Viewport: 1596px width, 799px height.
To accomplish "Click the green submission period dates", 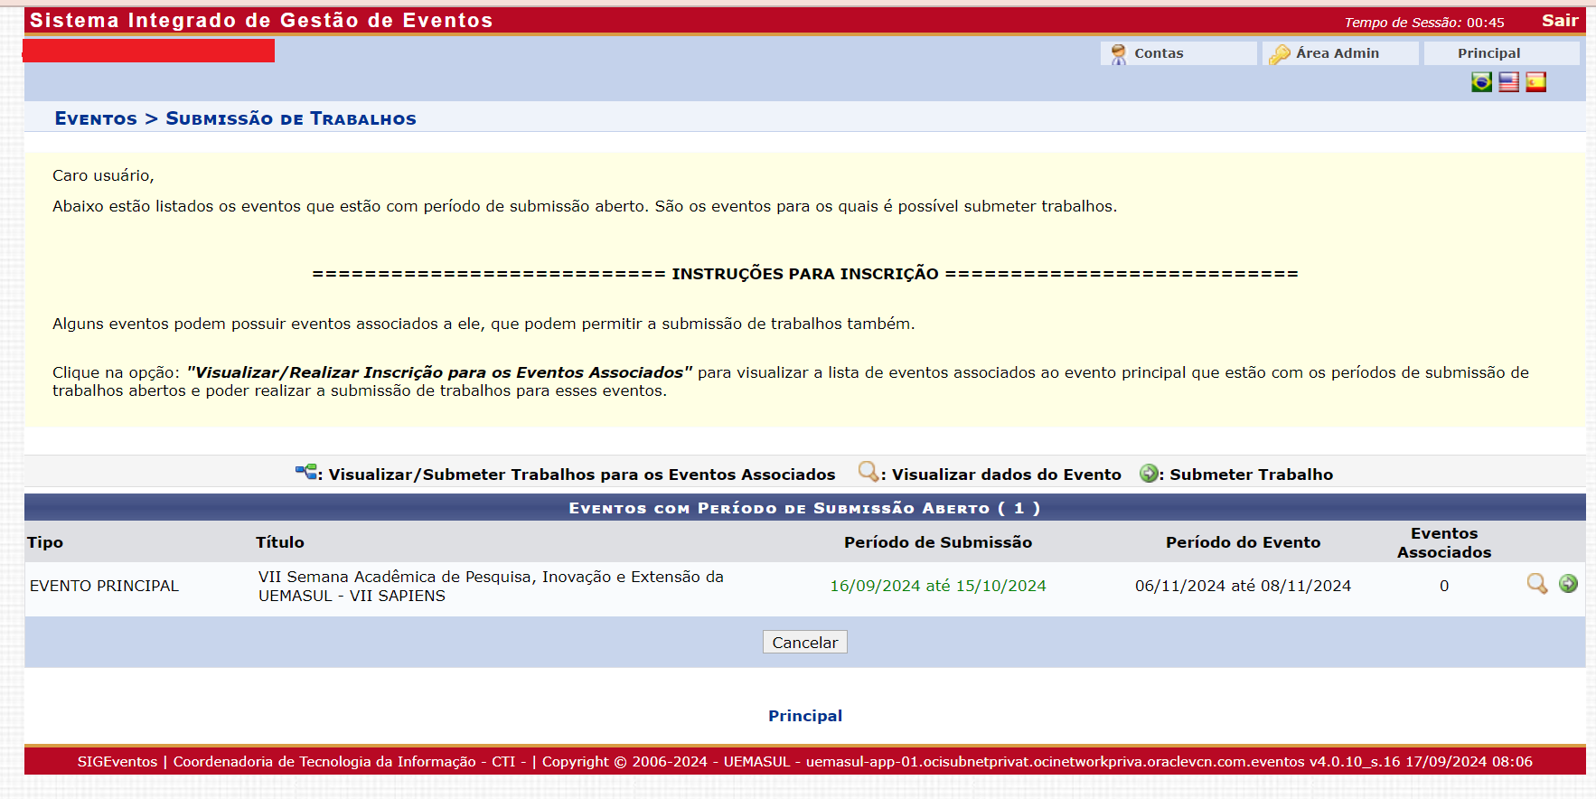I will tap(937, 586).
